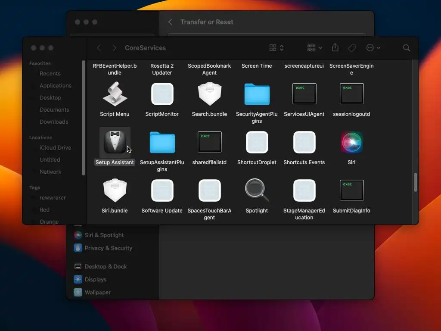This screenshot has width=441, height=331.
Task: Open the SecurityAgentPlugins folder
Action: [x=257, y=94]
